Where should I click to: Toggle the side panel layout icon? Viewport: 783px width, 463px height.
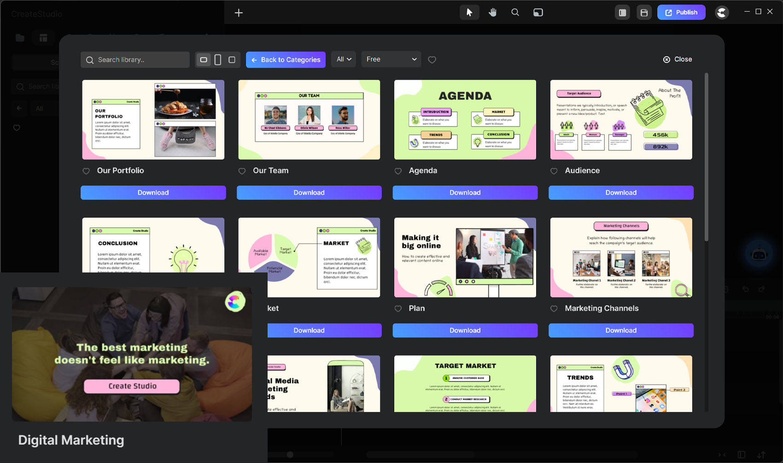click(622, 12)
